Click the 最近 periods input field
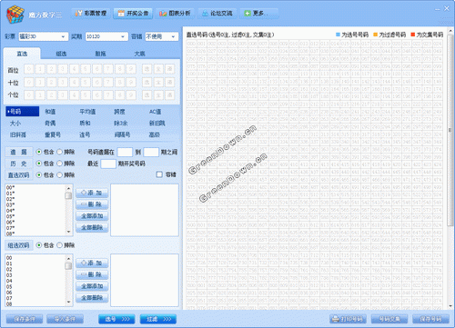455x328 pixels. pyautogui.click(x=108, y=164)
